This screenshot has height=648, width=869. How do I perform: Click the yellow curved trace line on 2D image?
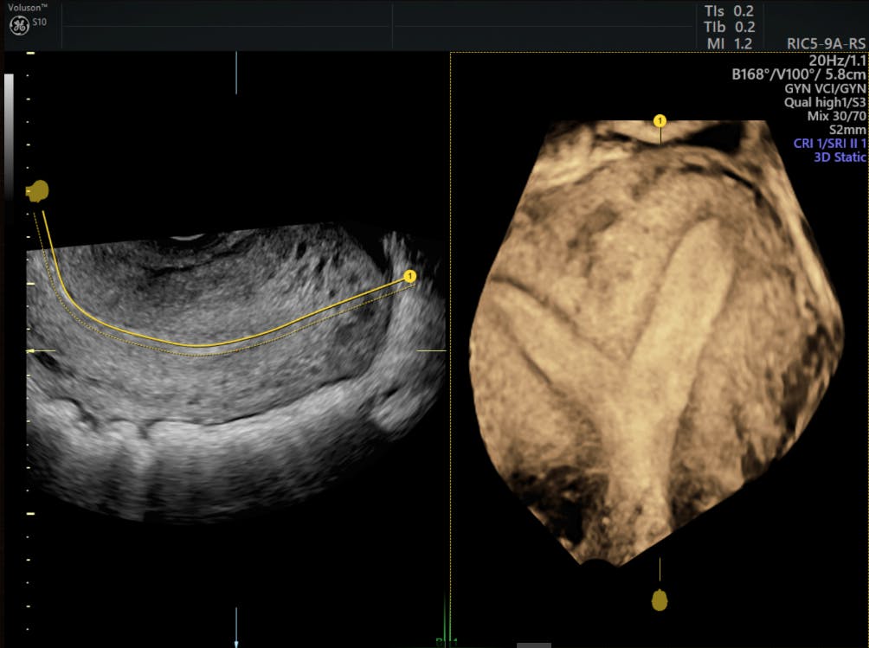(216, 345)
